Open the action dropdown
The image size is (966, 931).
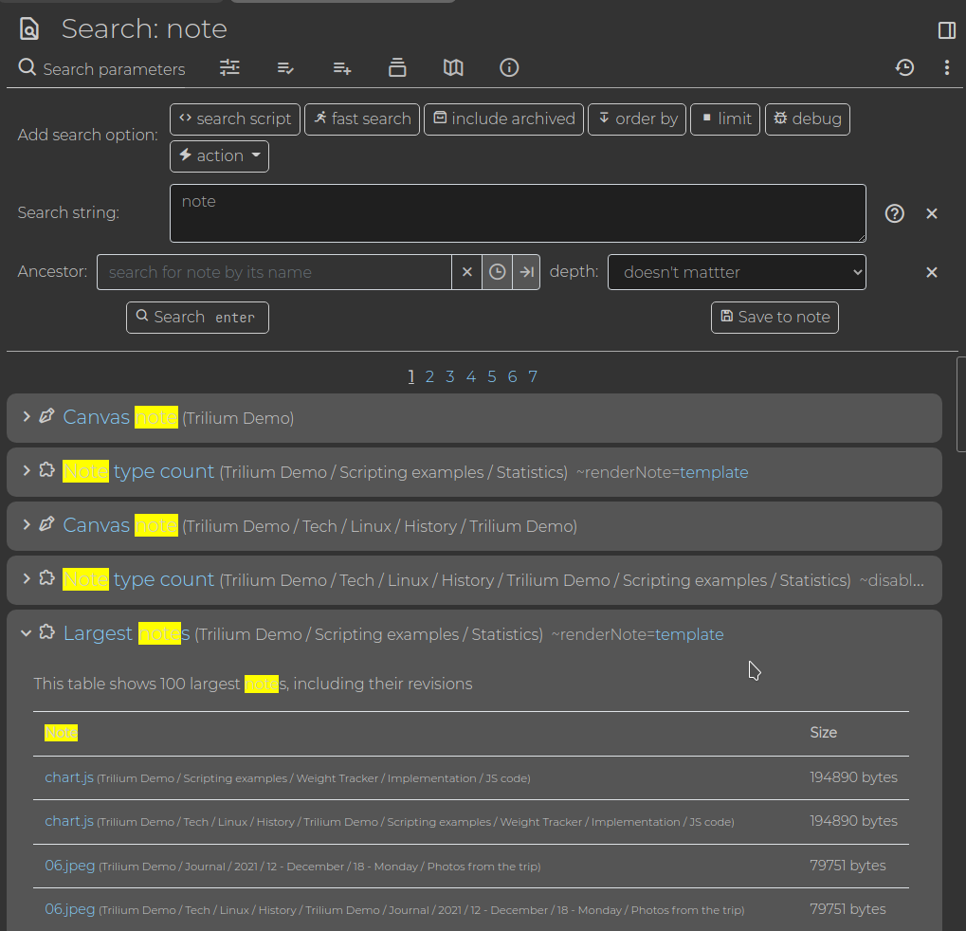(x=219, y=155)
